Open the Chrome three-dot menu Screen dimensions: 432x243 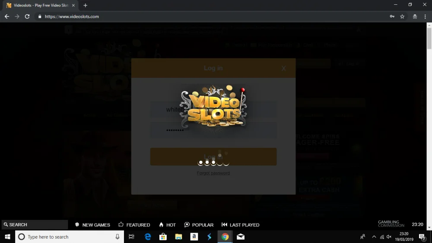point(425,16)
